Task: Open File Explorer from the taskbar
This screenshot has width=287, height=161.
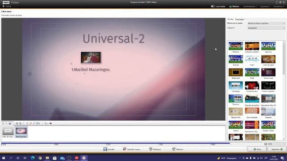Action: pyautogui.click(x=48, y=158)
